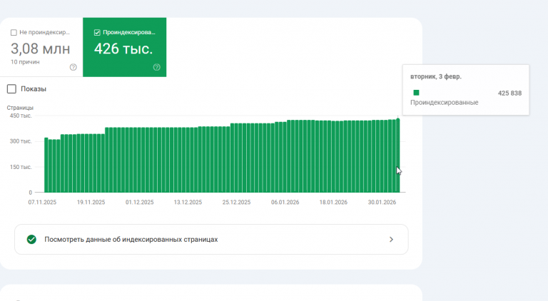548x301 pixels.
Task: Click tooltip heading вторник, 3 февр.
Action: [x=436, y=76]
